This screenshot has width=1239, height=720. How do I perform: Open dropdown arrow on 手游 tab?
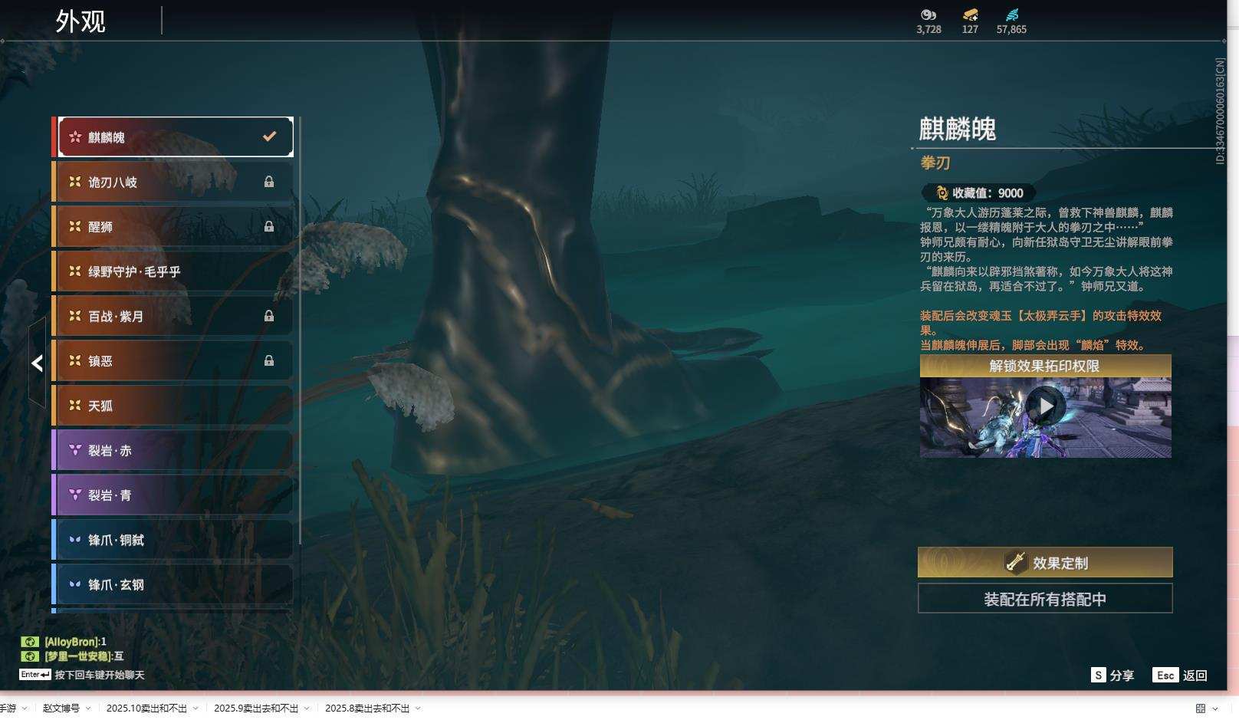(x=25, y=708)
